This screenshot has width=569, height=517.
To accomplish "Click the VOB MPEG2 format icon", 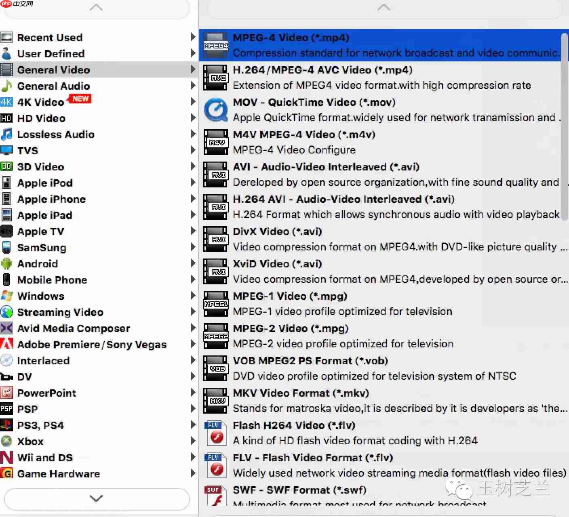I will tap(215, 368).
